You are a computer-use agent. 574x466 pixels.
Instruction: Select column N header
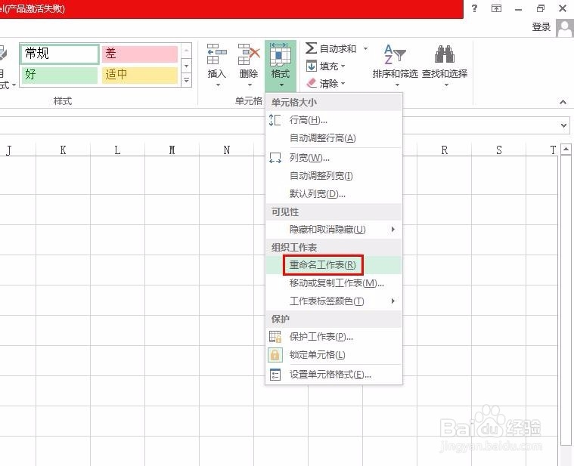[x=227, y=150]
